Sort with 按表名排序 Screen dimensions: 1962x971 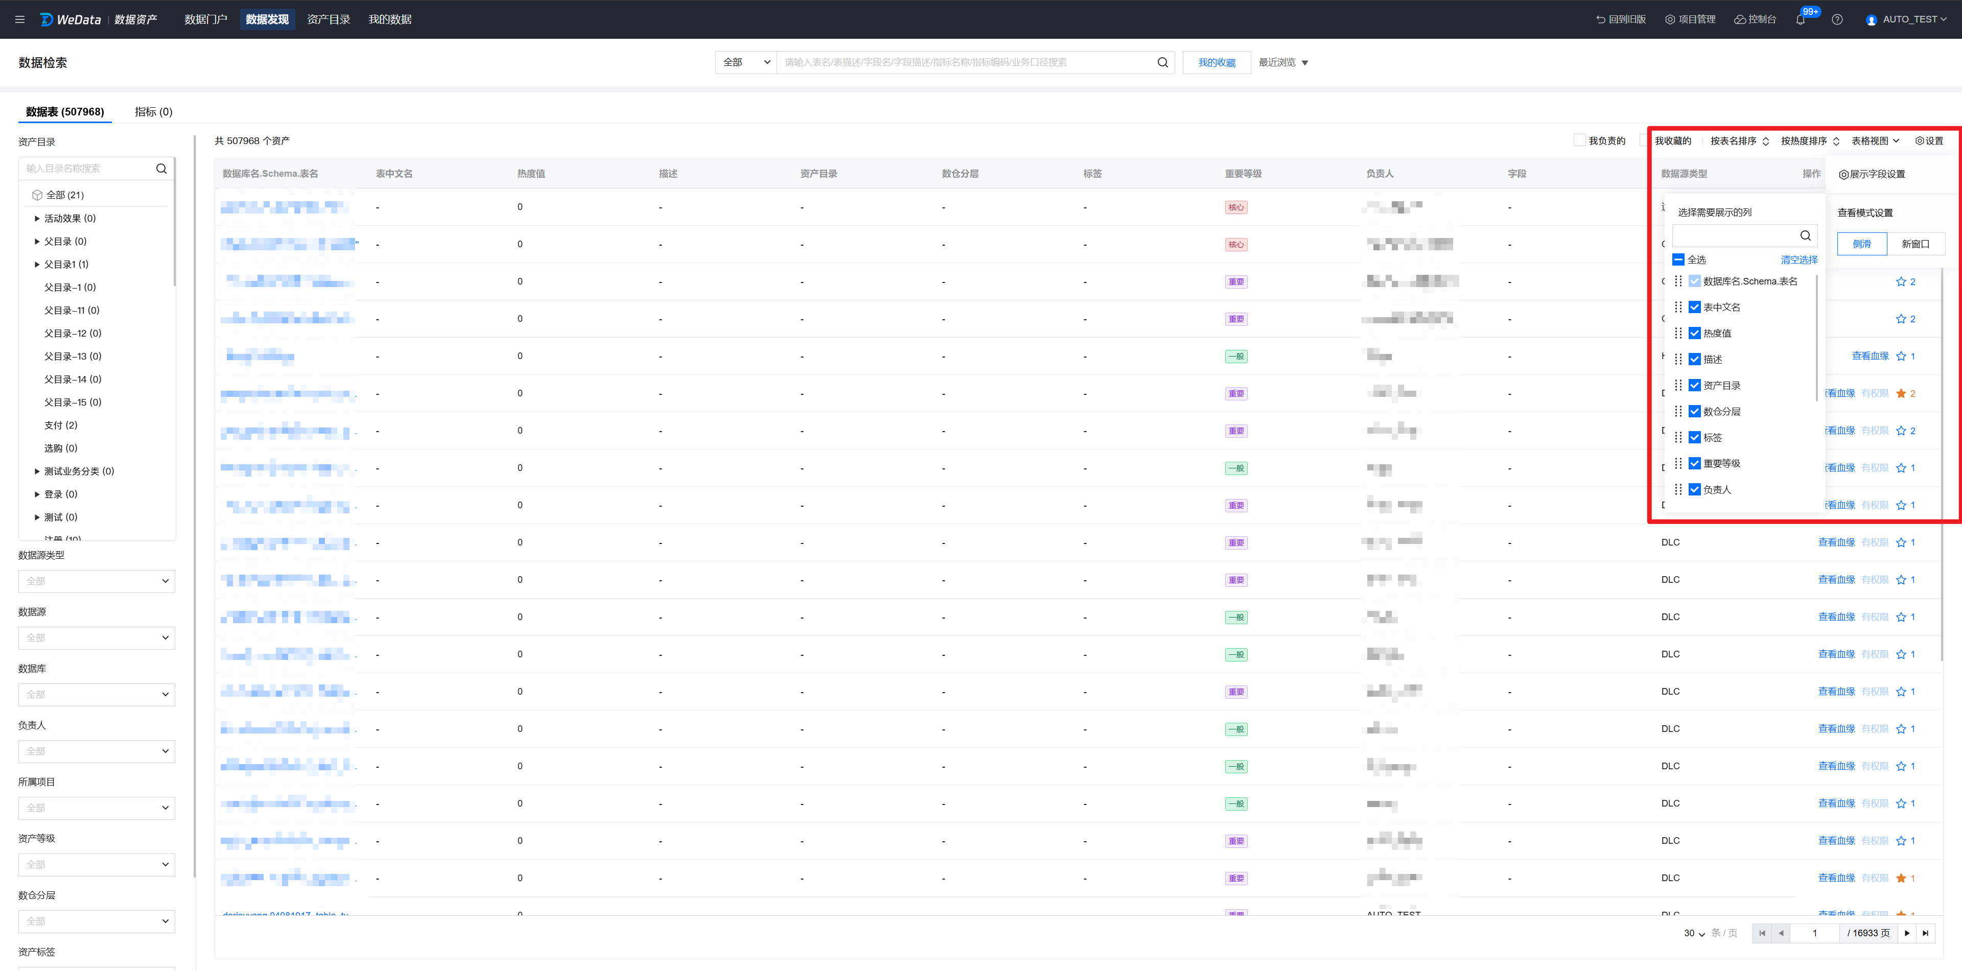coord(1740,141)
